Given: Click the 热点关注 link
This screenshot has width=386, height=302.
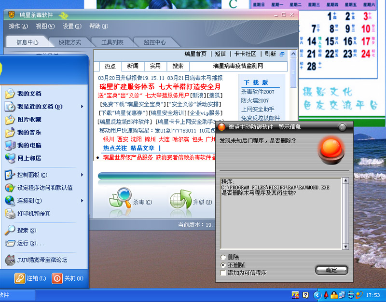Looking at the screenshot, I should pos(115,148).
